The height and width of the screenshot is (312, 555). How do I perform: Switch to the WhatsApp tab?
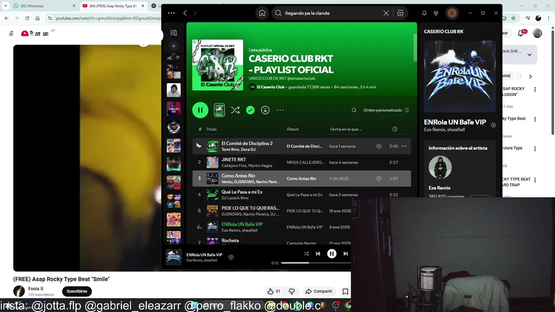43,6
